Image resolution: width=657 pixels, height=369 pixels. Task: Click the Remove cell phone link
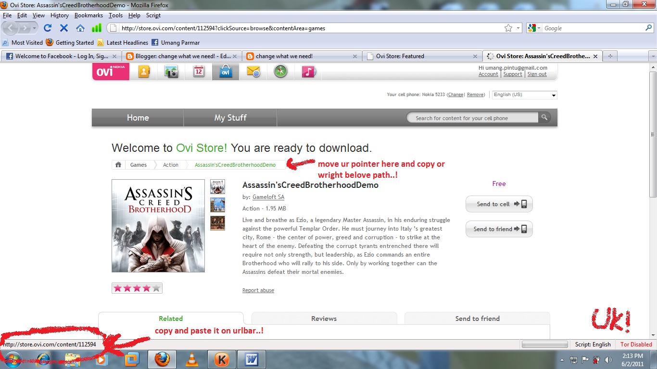[x=476, y=95]
